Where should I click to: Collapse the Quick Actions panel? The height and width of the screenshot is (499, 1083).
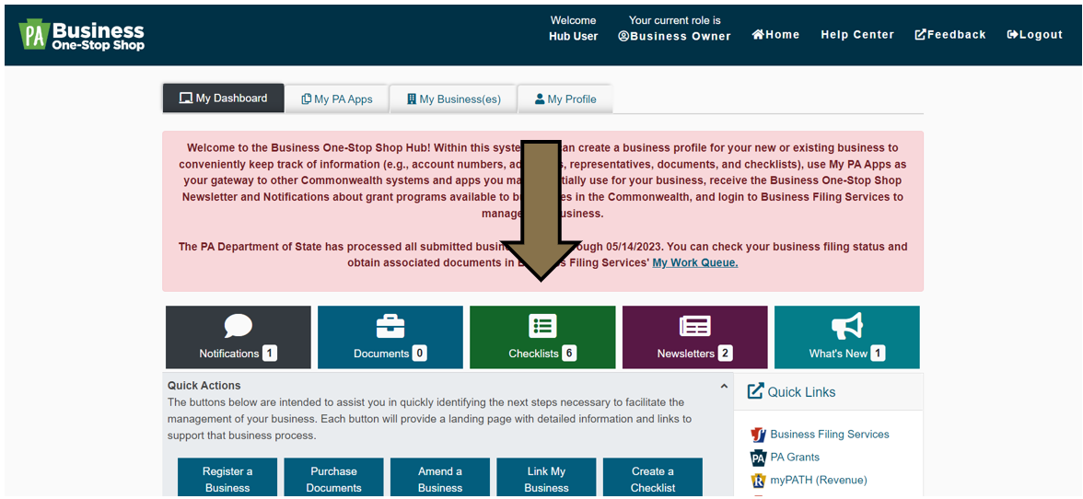click(724, 387)
